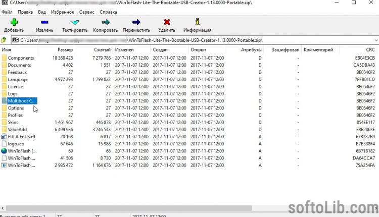The width and height of the screenshot is (379, 217).
Task: Click the red X Удалить icon
Action: 167,22
